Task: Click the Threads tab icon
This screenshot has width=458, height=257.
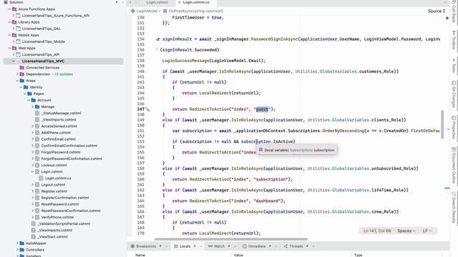Action: coord(286,246)
